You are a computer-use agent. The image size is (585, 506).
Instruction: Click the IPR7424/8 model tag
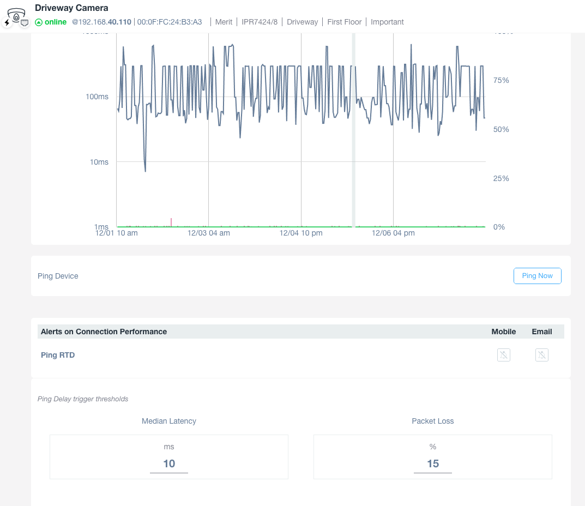[260, 22]
